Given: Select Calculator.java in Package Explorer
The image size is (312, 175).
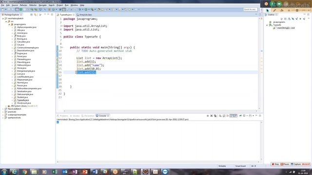Looking at the screenshot, I should [23, 42].
